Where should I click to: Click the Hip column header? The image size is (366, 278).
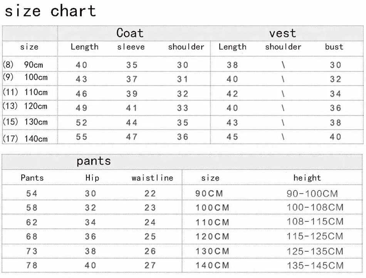click(92, 178)
